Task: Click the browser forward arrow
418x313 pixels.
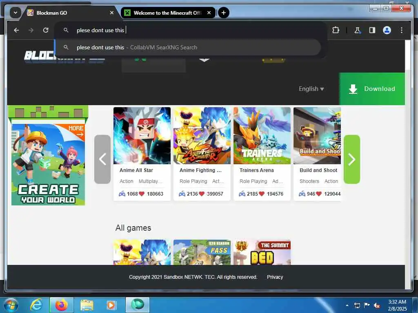Action: click(x=31, y=30)
